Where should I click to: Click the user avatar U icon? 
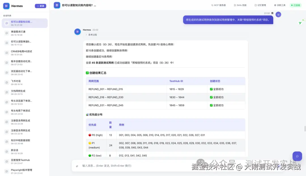(x=278, y=14)
